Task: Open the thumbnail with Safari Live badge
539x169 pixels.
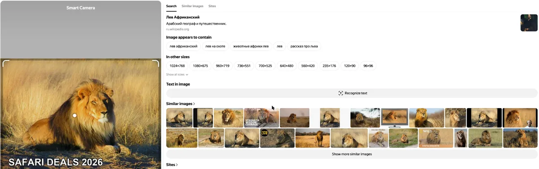Action: 277,138
